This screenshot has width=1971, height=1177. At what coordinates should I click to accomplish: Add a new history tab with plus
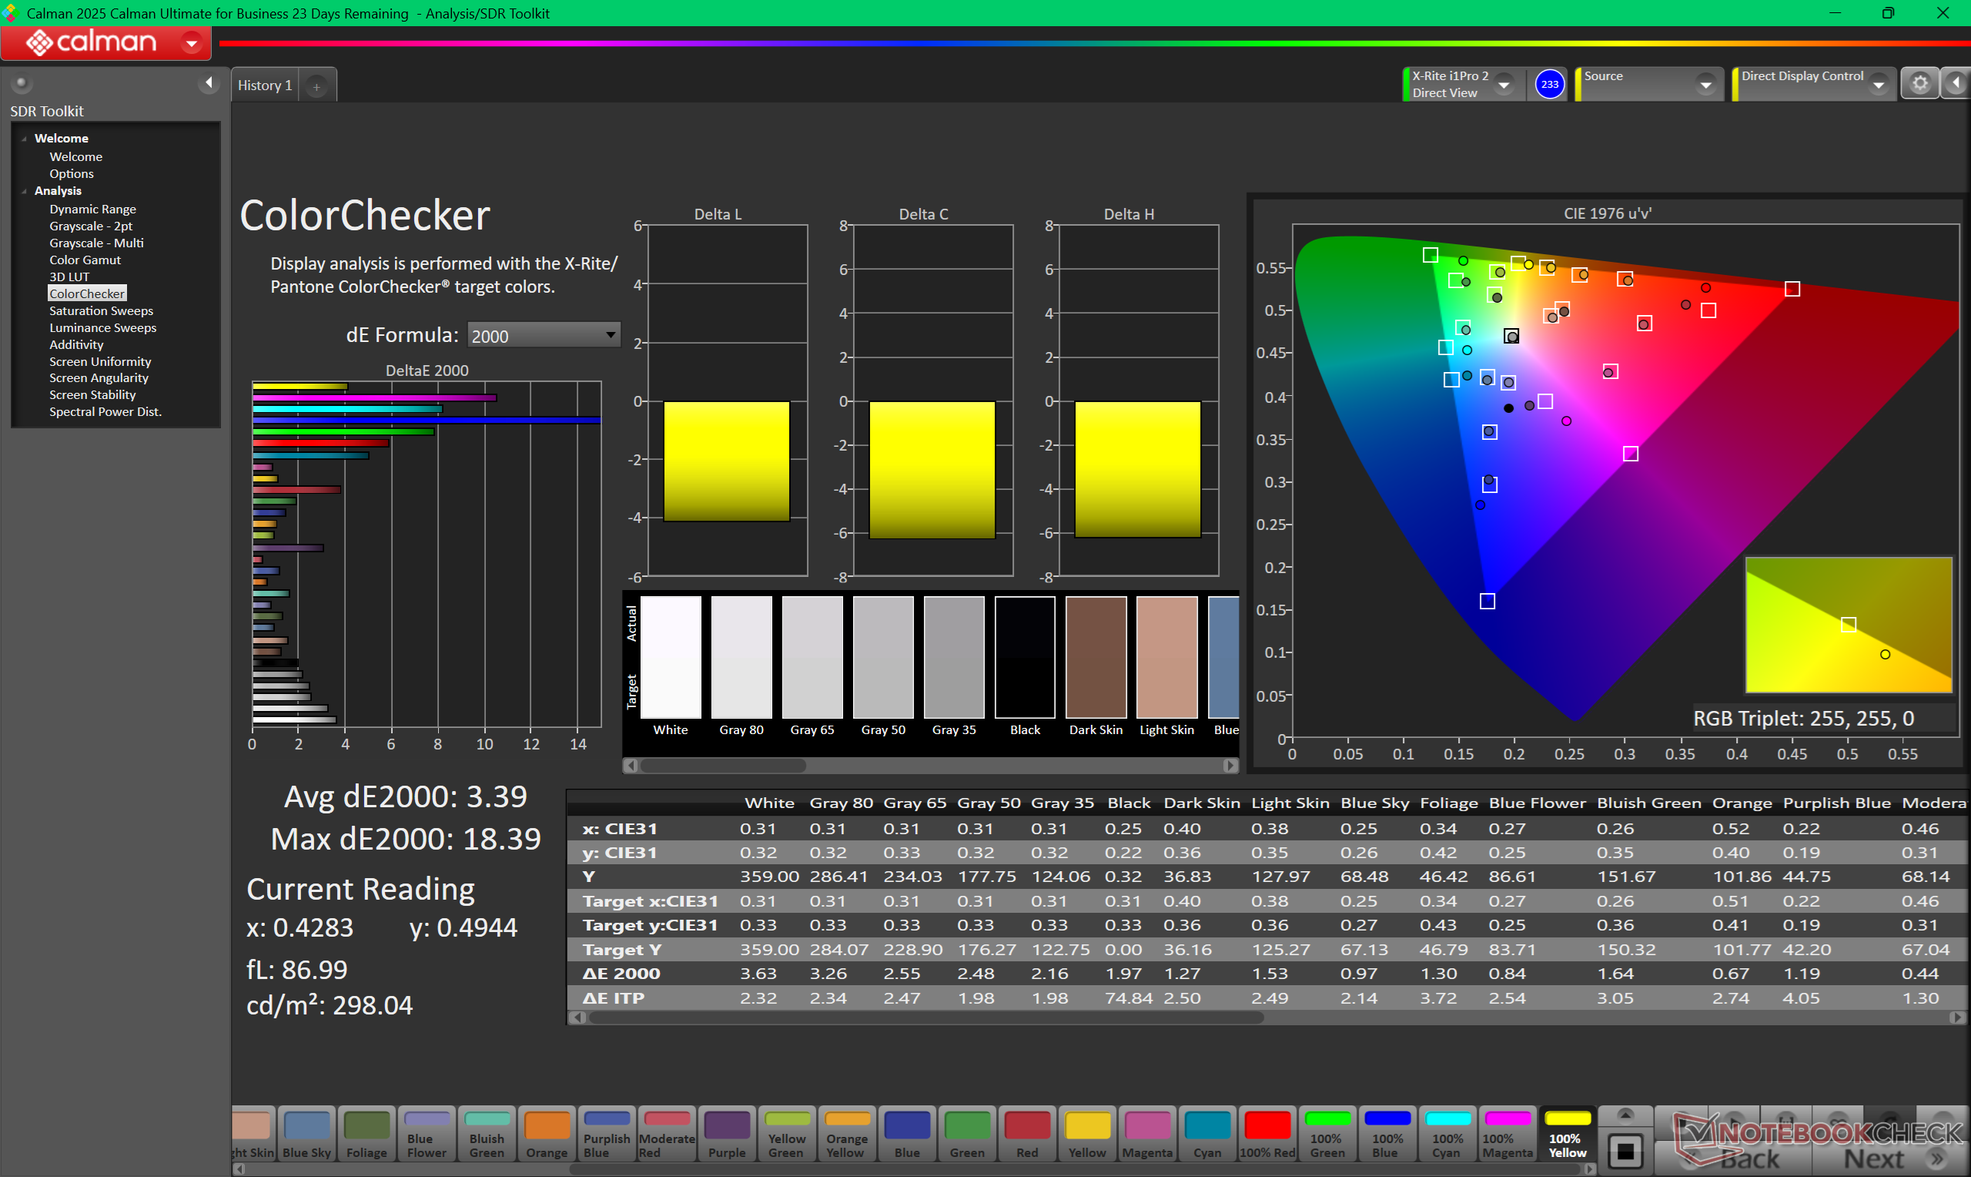tap(316, 86)
